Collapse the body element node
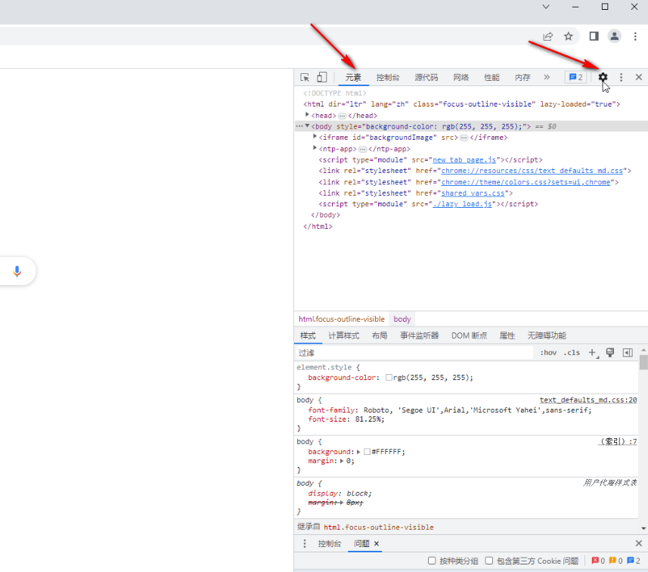This screenshot has width=648, height=572. (x=307, y=126)
